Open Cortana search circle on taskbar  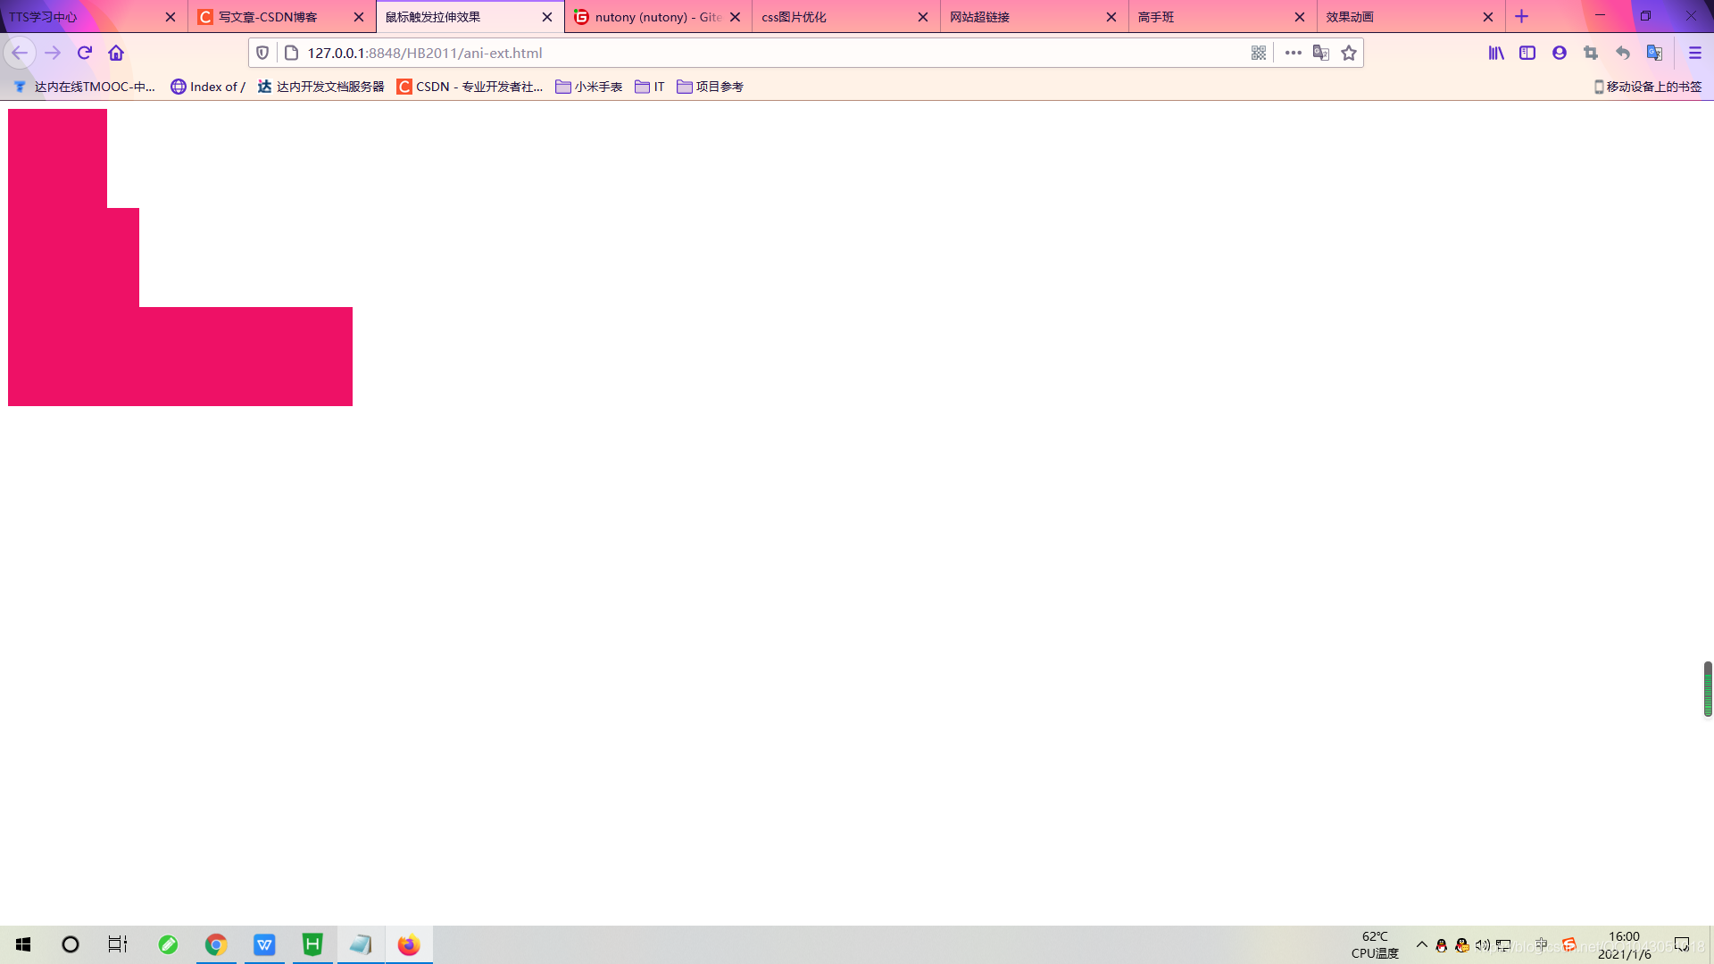[71, 944]
